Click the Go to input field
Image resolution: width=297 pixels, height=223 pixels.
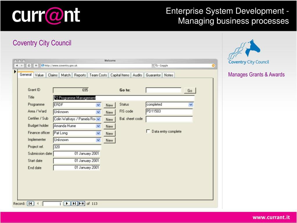tap(164, 90)
